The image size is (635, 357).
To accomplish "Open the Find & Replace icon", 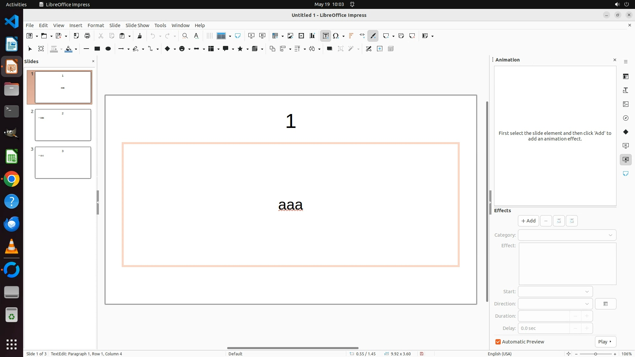I will click(x=185, y=36).
